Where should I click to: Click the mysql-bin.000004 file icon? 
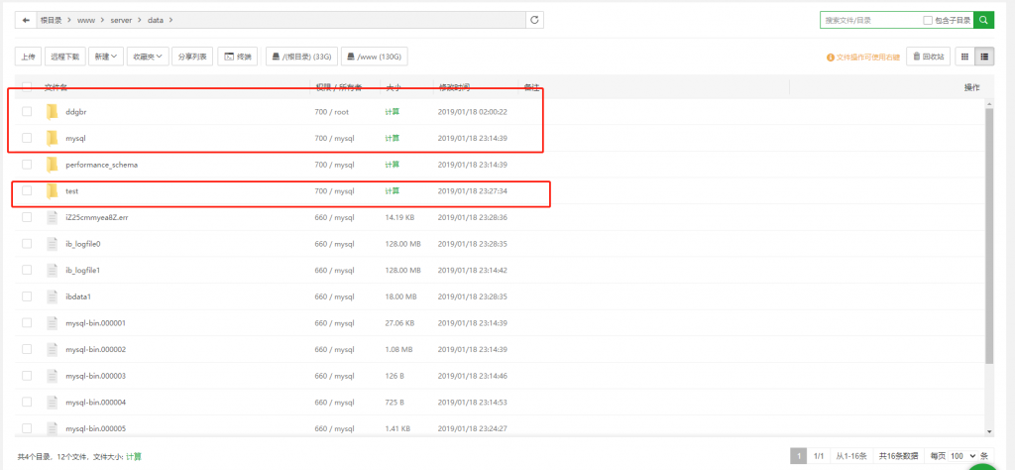coord(53,402)
